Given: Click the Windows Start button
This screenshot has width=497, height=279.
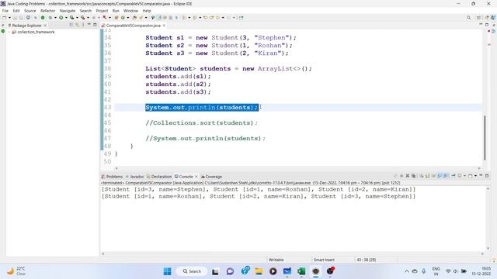Looking at the screenshot, I should (x=168, y=271).
